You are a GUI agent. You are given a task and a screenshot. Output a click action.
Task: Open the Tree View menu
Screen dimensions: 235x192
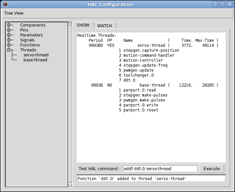(14, 13)
